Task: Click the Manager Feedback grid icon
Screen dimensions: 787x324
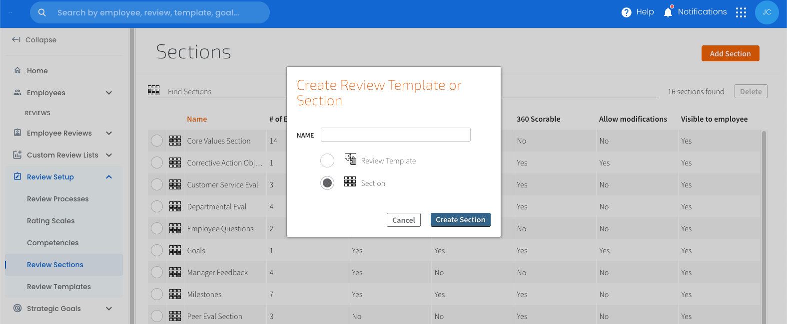Action: tap(175, 272)
